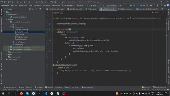Image resolution: width=170 pixels, height=96 pixels.
Task: Open the Refactor menu
Action: pyautogui.click(x=32, y=2)
